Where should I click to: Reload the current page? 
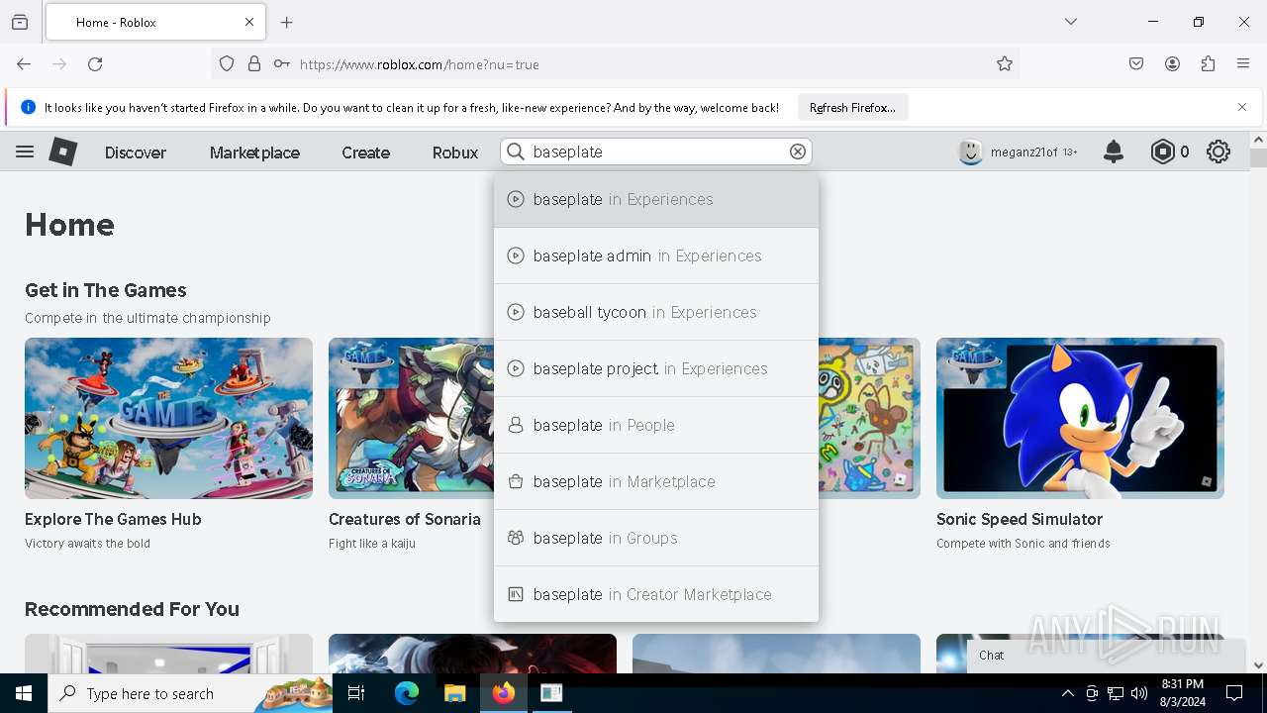coord(95,64)
